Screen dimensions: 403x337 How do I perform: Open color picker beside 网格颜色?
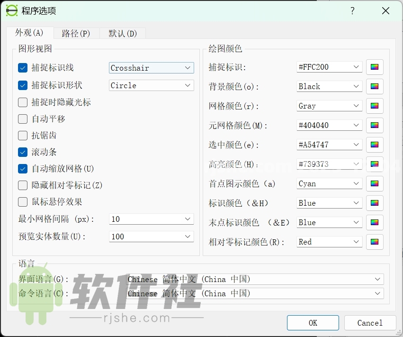pos(375,106)
